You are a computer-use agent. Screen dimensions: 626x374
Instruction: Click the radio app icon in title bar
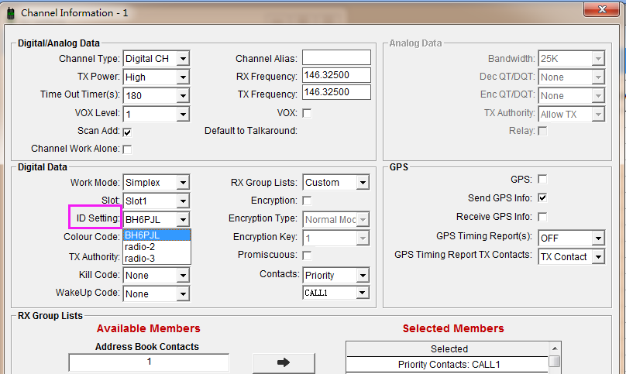click(11, 12)
